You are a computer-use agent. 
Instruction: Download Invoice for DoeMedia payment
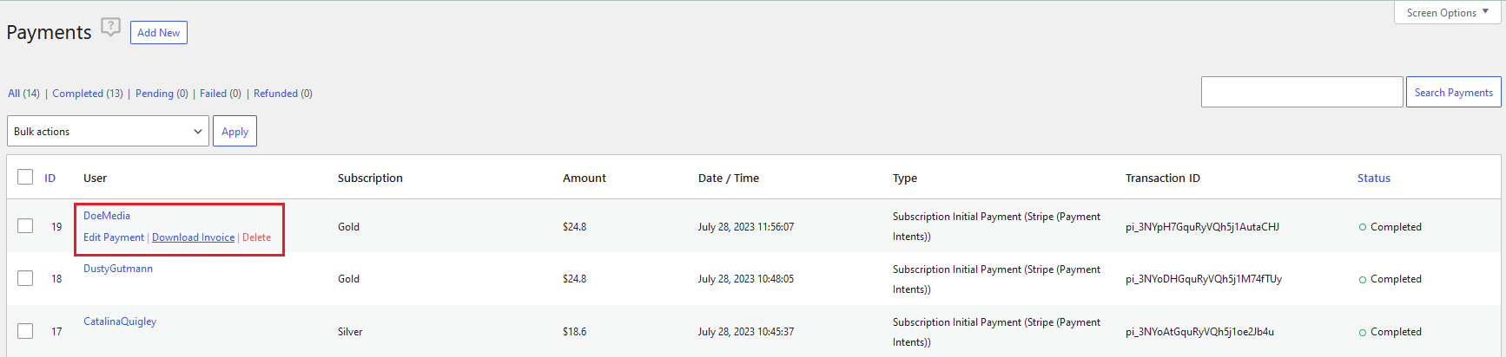point(193,237)
